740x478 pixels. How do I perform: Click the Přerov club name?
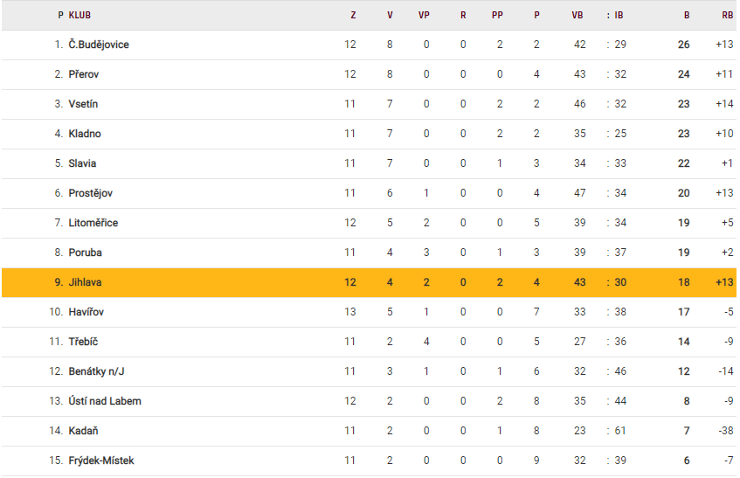point(85,74)
